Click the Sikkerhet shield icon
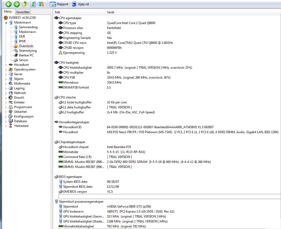The width and height of the screenshot is (281, 229). (11, 112)
